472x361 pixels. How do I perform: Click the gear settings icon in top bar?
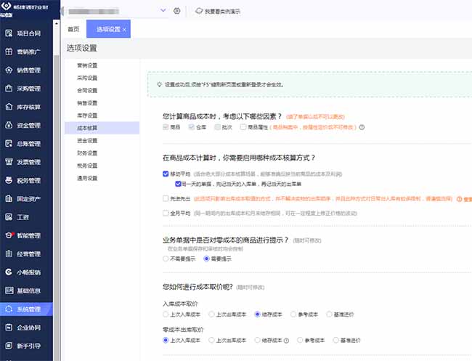tap(176, 11)
